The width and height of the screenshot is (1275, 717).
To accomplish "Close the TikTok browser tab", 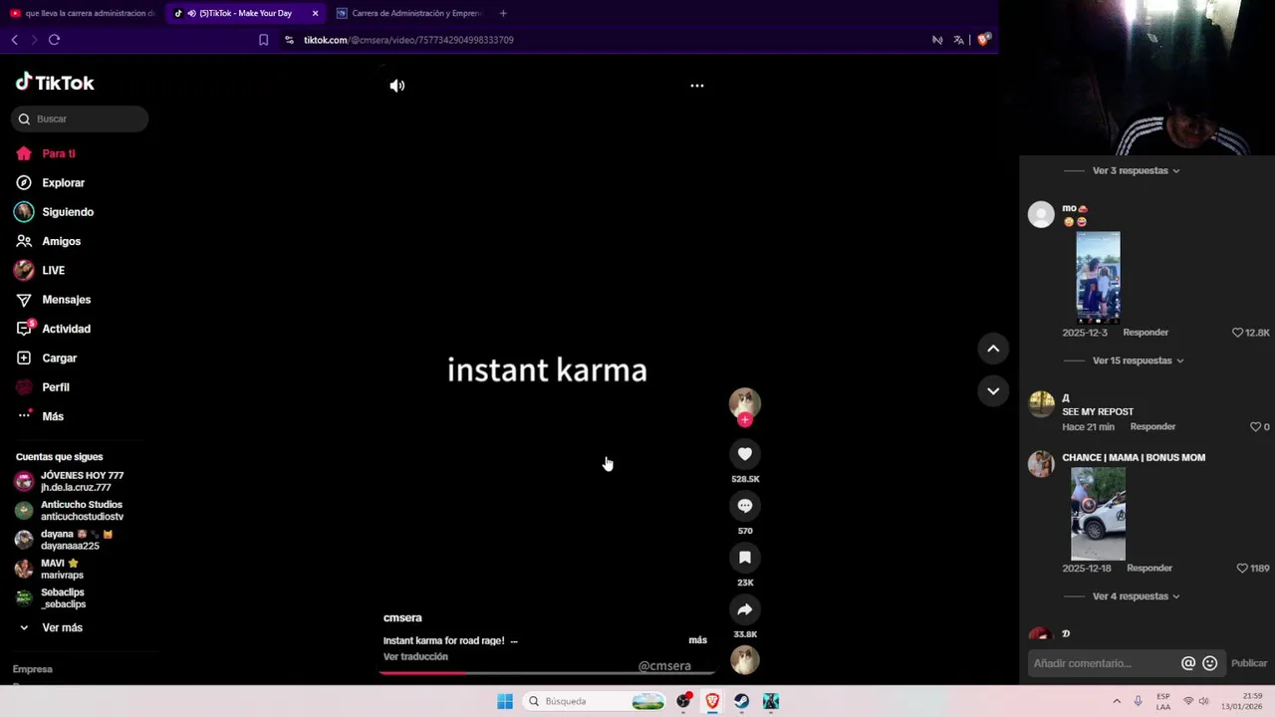I will 315,13.
